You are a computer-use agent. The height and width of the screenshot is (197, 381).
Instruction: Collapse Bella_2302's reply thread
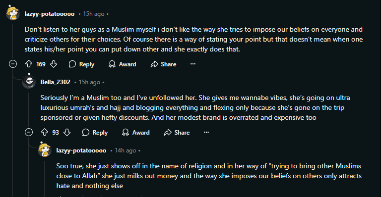[x=29, y=132]
